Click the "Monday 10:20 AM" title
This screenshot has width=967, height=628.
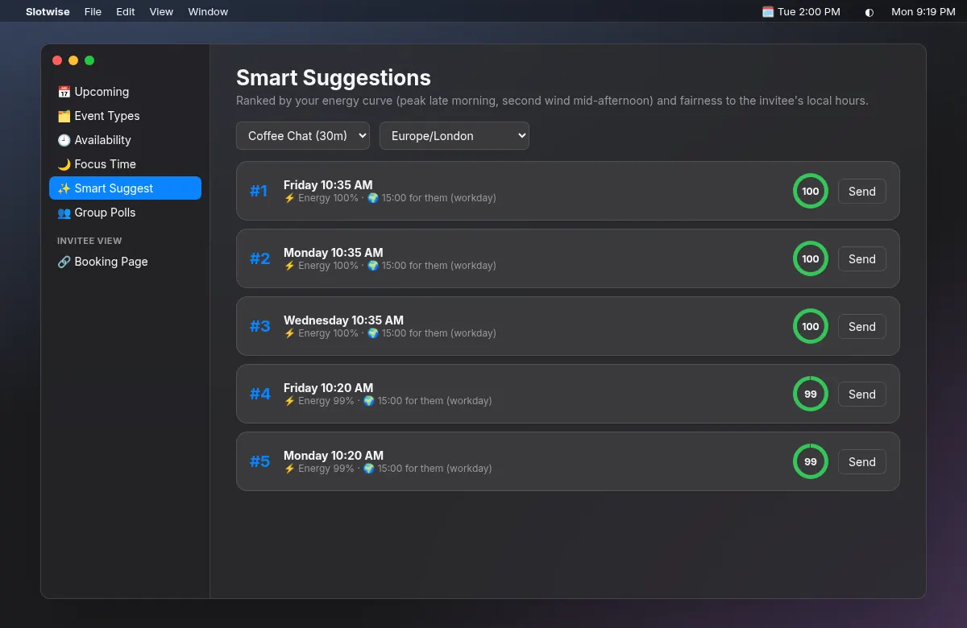click(334, 456)
